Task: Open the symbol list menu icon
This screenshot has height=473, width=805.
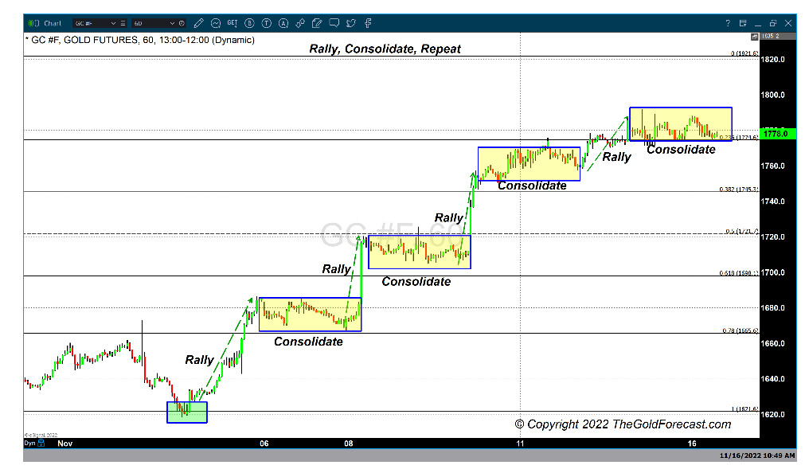Action: click(123, 23)
